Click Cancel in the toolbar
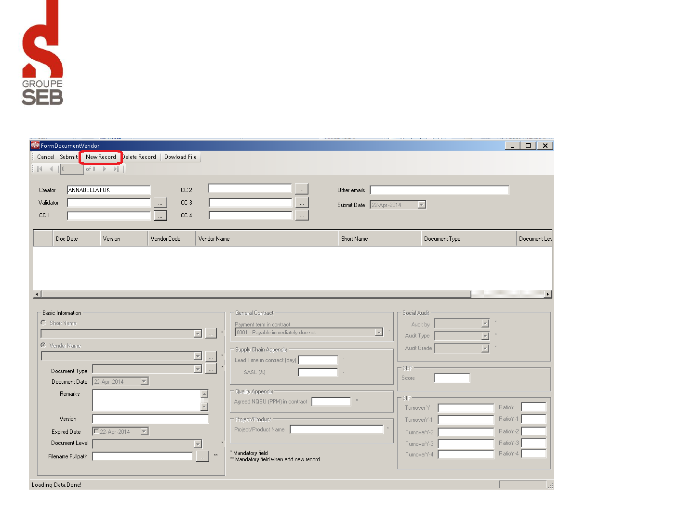The width and height of the screenshot is (694, 520). pos(46,157)
